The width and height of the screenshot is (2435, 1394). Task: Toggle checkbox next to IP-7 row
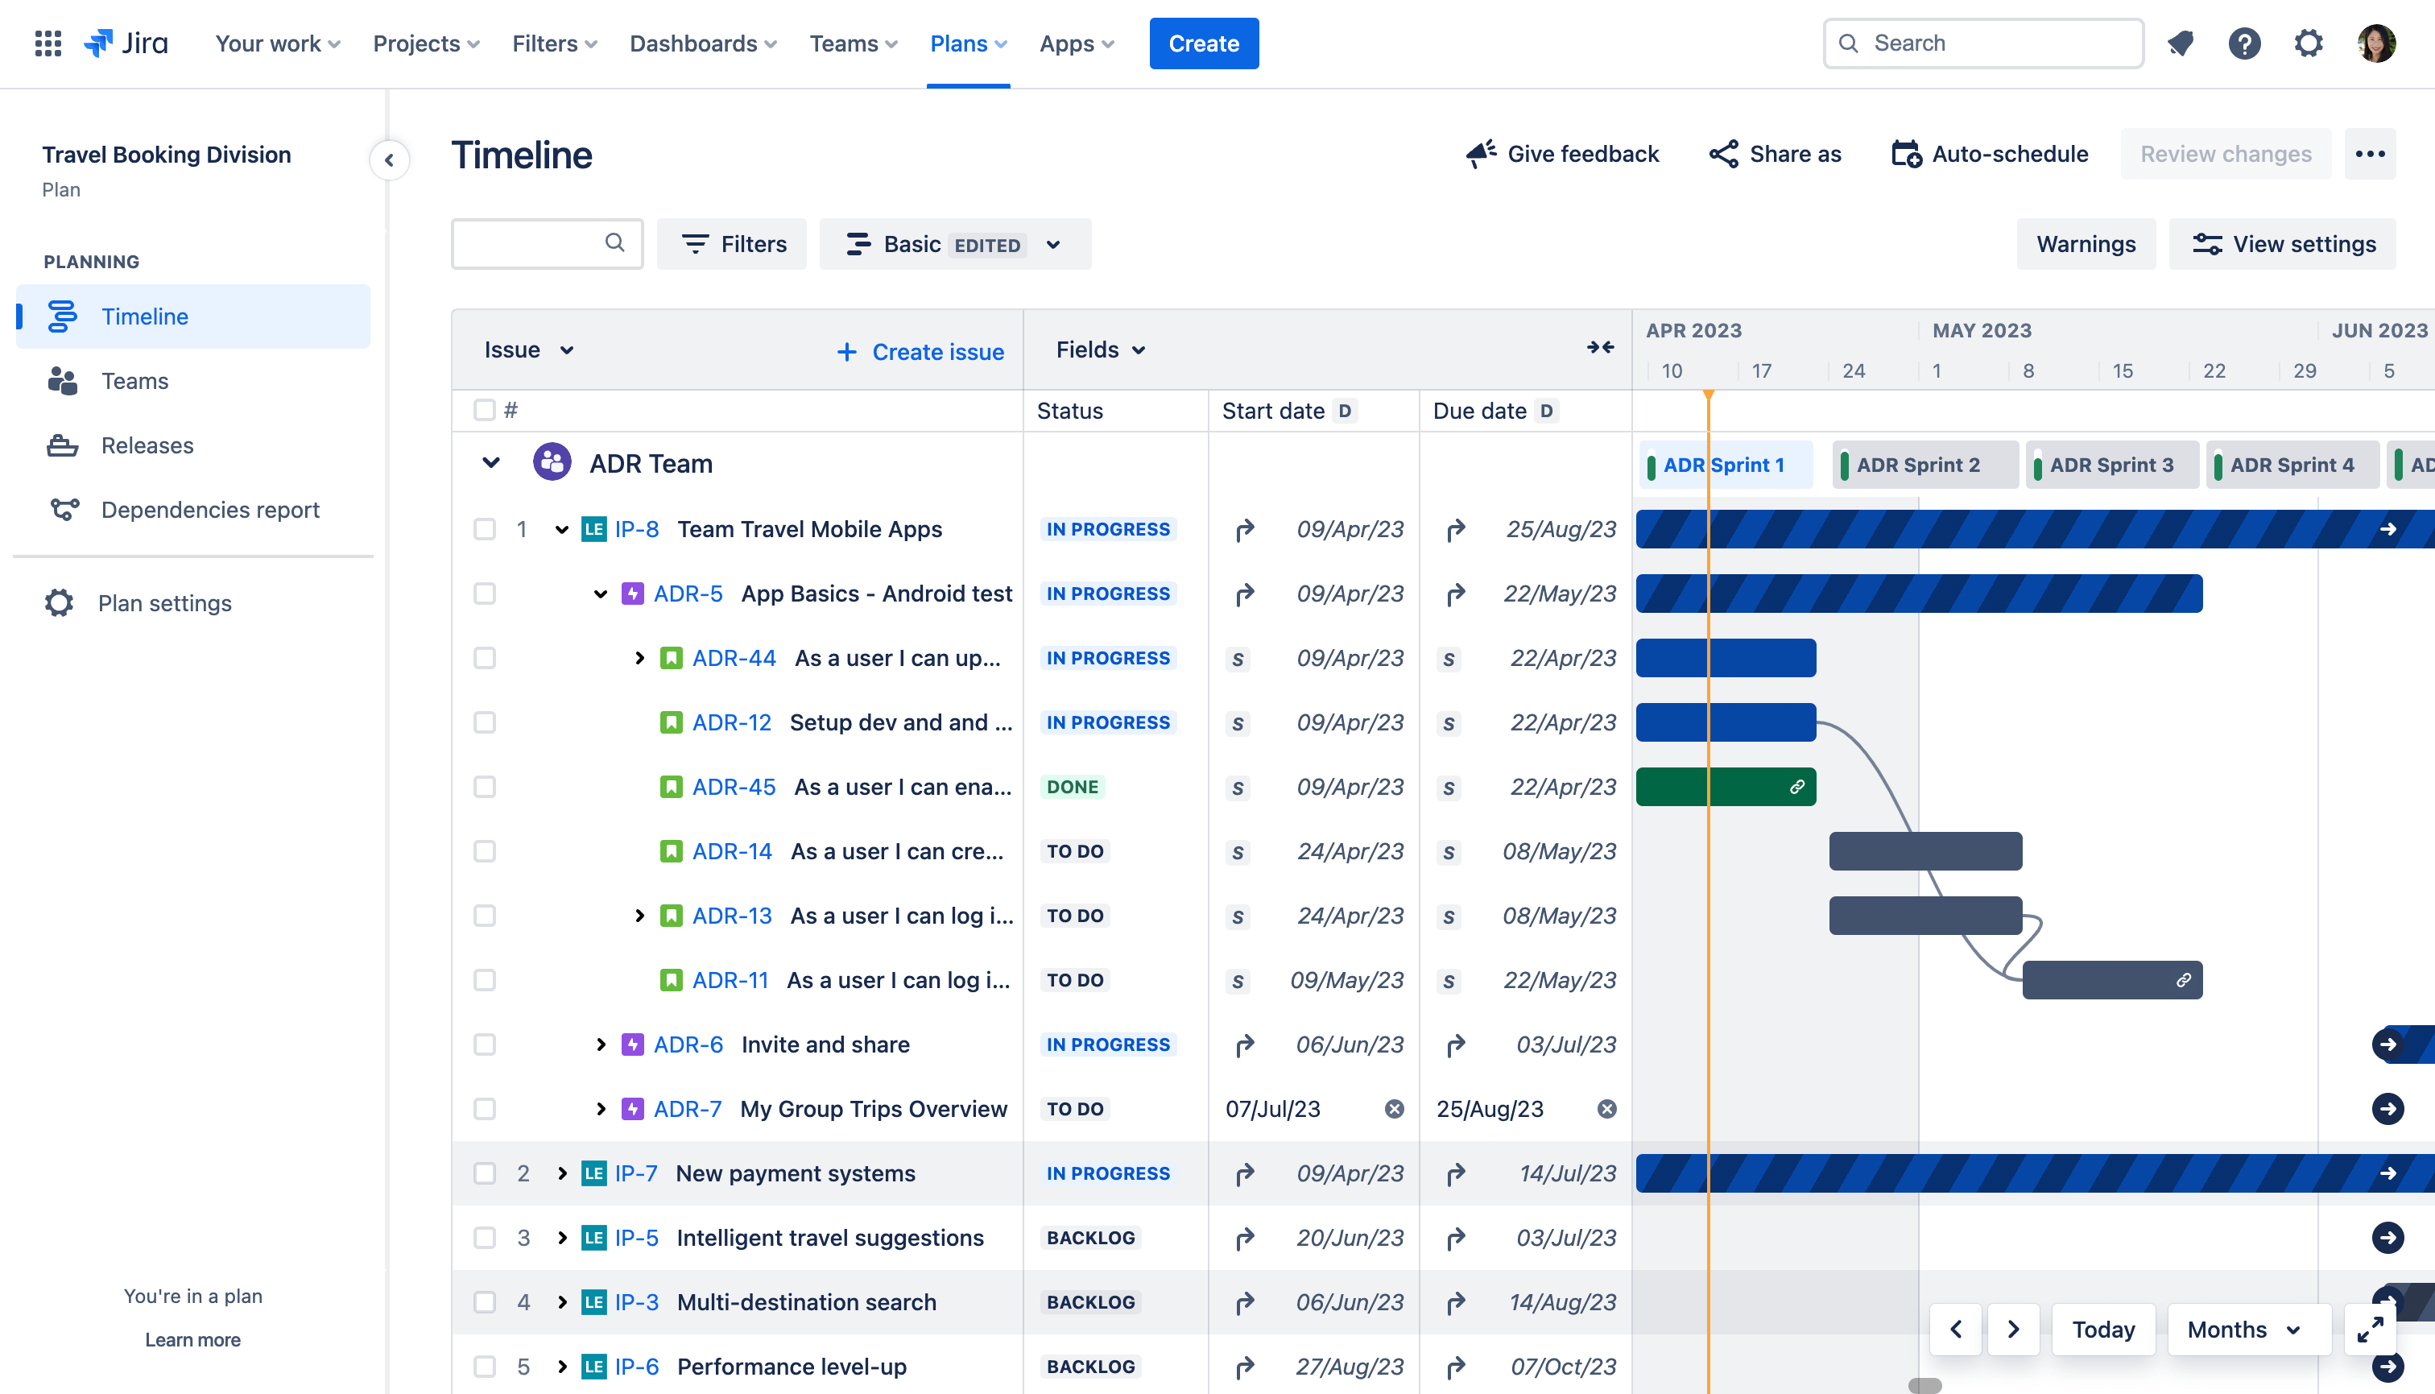pyautogui.click(x=483, y=1173)
